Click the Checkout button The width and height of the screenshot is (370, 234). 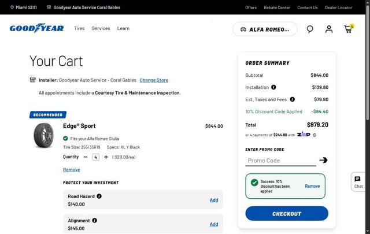(287, 214)
